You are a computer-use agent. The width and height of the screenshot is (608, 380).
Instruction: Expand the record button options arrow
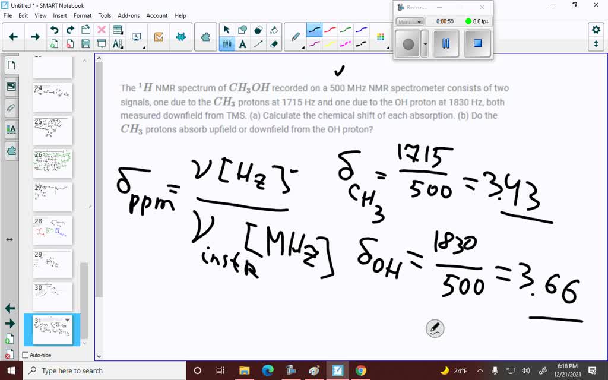pyautogui.click(x=425, y=44)
